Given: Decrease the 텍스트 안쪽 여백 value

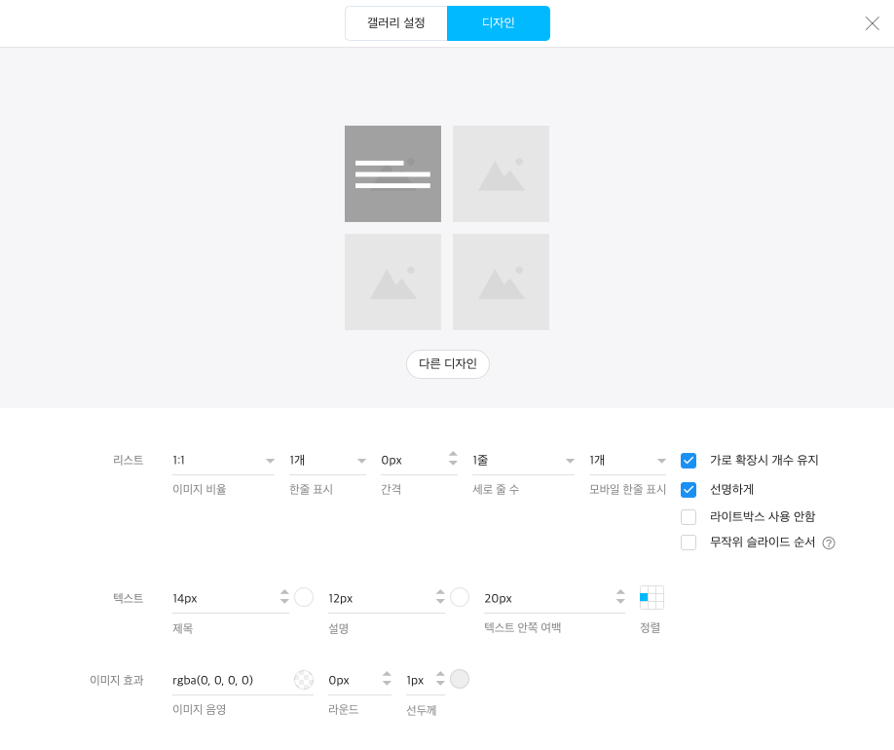Looking at the screenshot, I should [x=620, y=601].
